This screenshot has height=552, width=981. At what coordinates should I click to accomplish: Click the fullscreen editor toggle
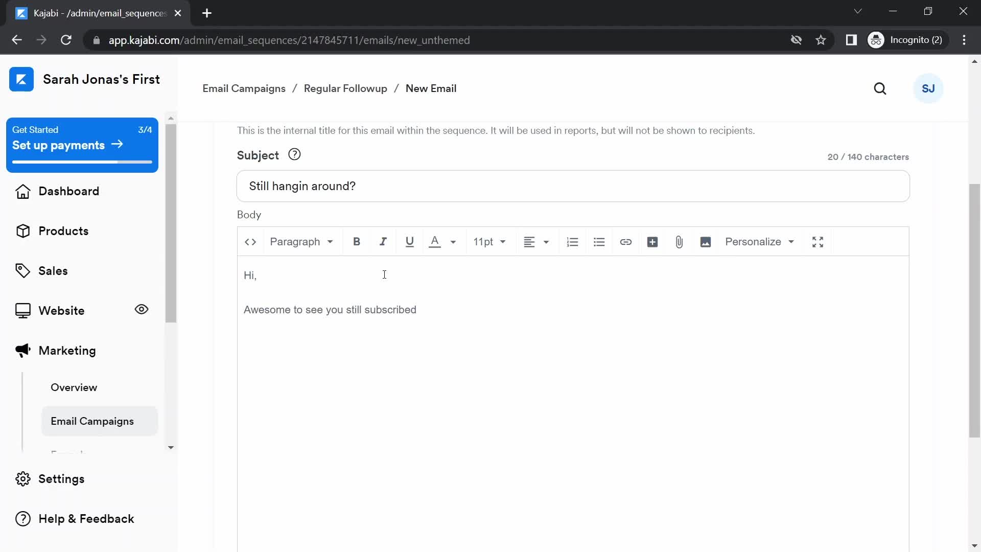(x=818, y=241)
